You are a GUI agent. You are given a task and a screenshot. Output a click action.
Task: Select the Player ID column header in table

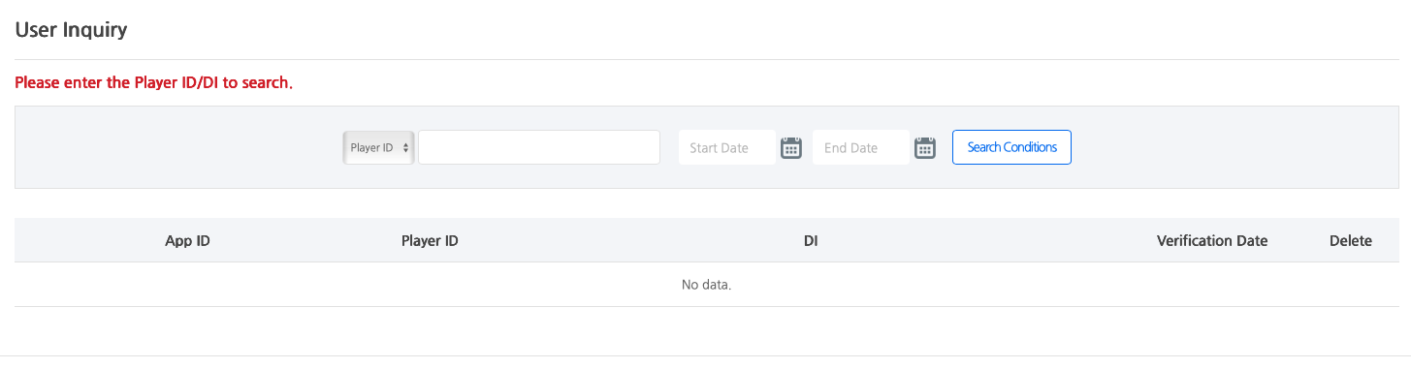pos(430,241)
